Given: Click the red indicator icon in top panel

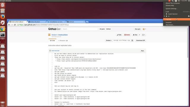Looking at the screenshot, I should point(170,1).
